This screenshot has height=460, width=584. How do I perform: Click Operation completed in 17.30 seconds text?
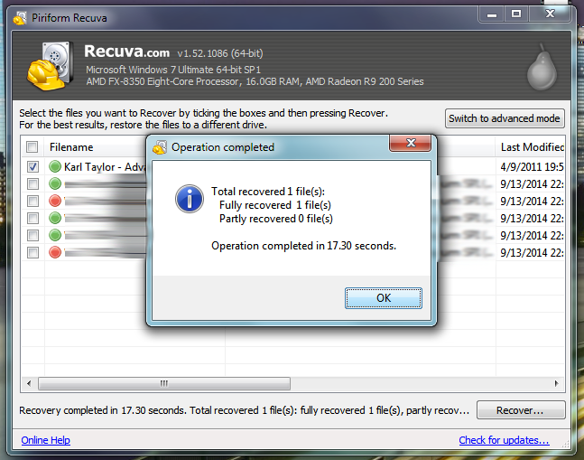coord(303,246)
